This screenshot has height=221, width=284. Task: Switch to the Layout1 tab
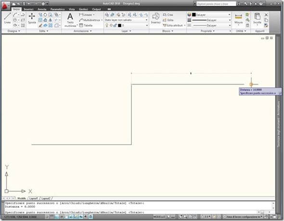pos(33,198)
